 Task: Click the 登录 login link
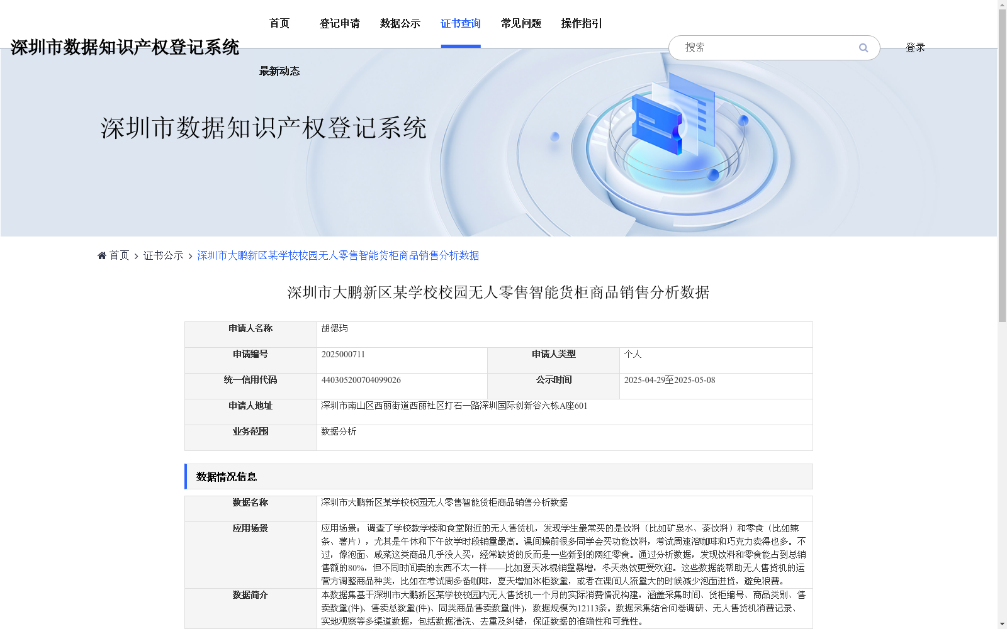coord(915,48)
